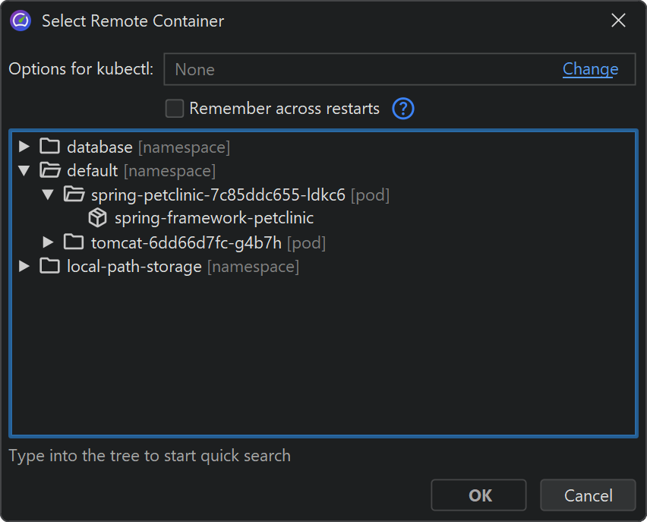Click the kubectl options field
Image resolution: width=647 pixels, height=522 pixels.
click(357, 69)
